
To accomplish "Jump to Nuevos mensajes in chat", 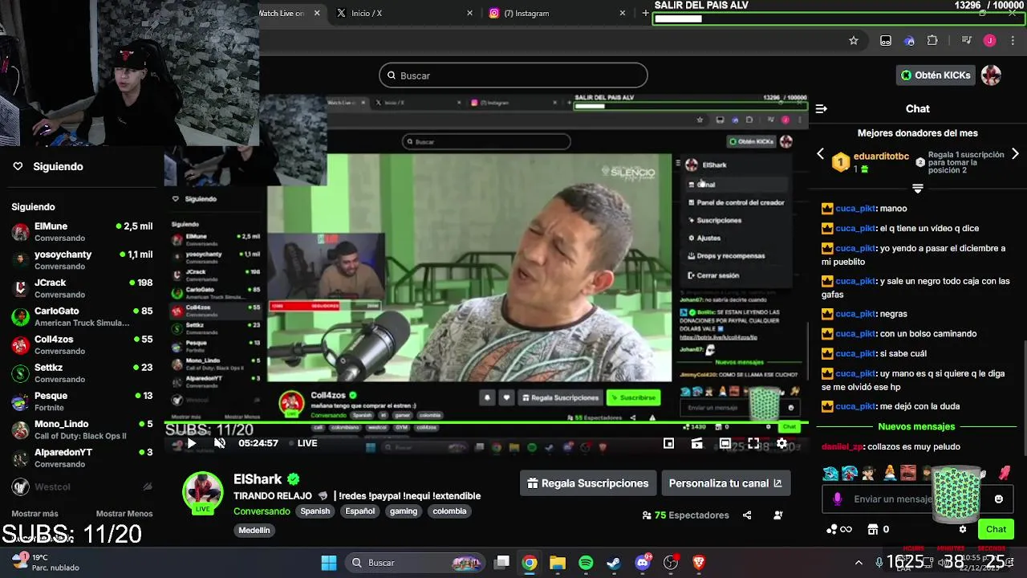I will 916,427.
